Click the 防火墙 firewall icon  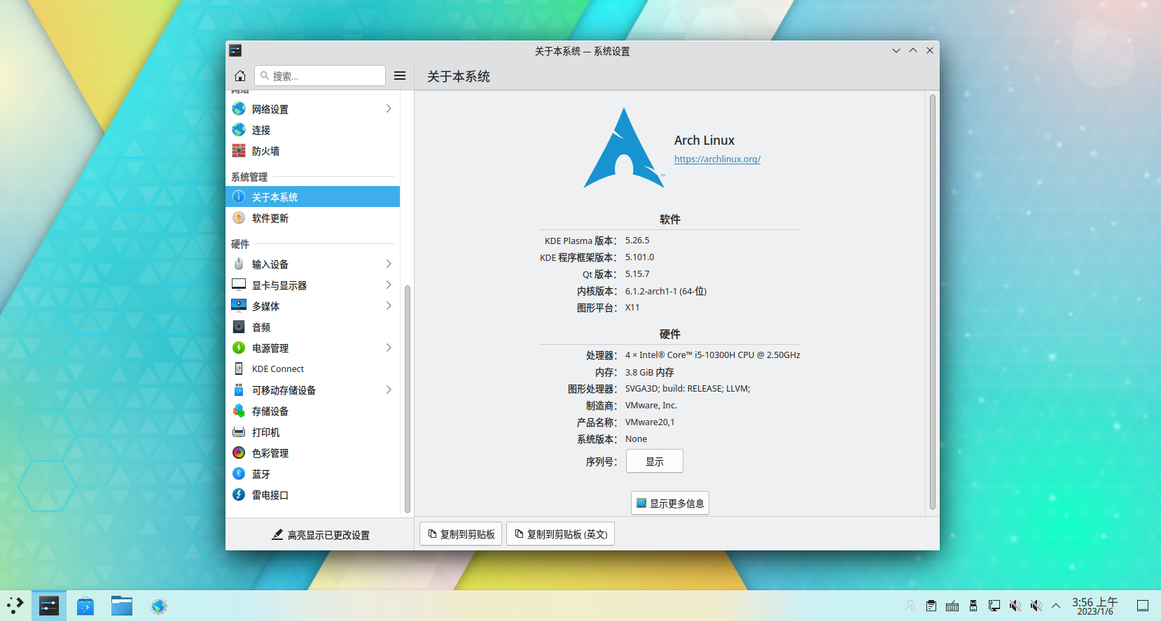pyautogui.click(x=239, y=151)
